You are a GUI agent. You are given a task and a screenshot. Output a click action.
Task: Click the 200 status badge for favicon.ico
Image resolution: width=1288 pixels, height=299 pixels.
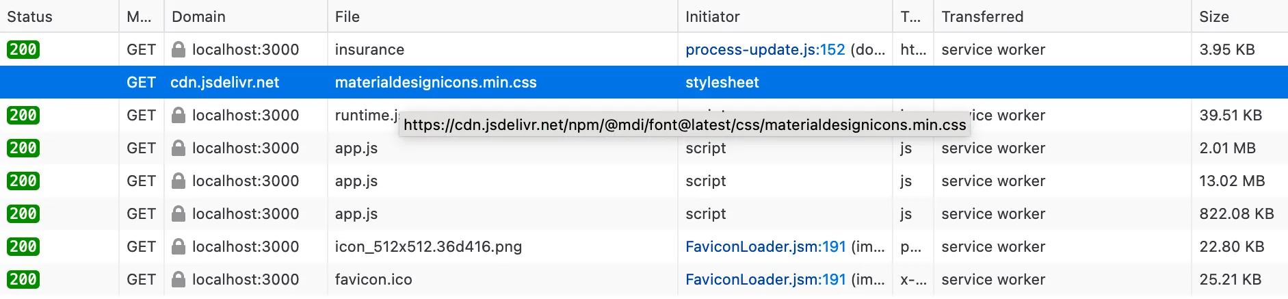[23, 279]
